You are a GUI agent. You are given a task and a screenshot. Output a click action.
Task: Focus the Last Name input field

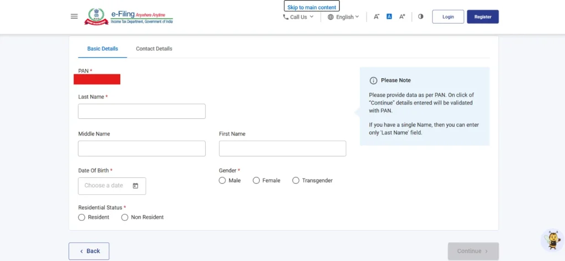[x=142, y=111]
